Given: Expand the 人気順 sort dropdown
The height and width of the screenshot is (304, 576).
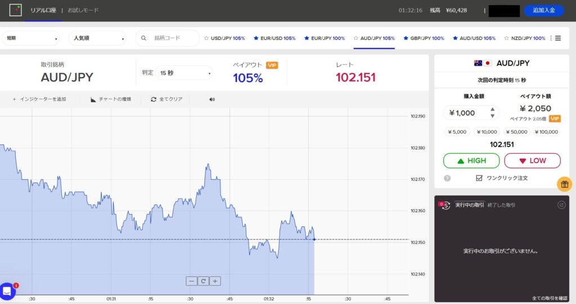Looking at the screenshot, I should point(98,38).
